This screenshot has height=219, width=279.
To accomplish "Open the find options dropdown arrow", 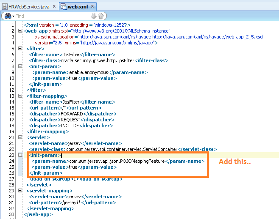I will tap(13, 16).
